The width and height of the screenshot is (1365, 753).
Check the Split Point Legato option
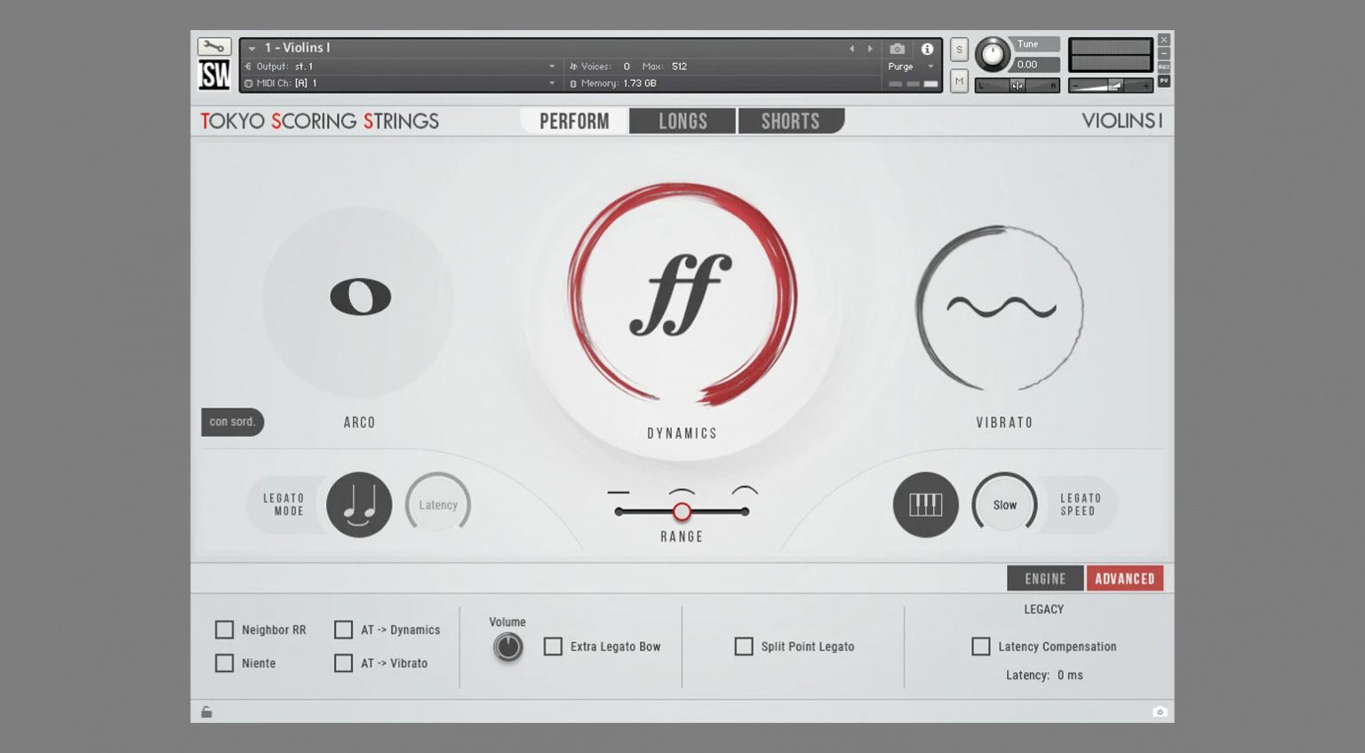[x=744, y=646]
